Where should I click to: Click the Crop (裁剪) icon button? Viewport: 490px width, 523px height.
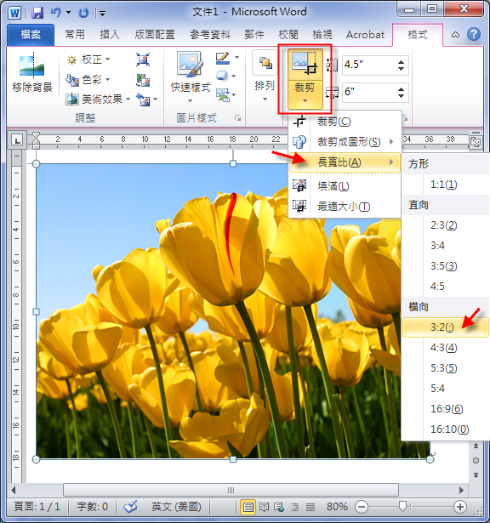(x=305, y=65)
